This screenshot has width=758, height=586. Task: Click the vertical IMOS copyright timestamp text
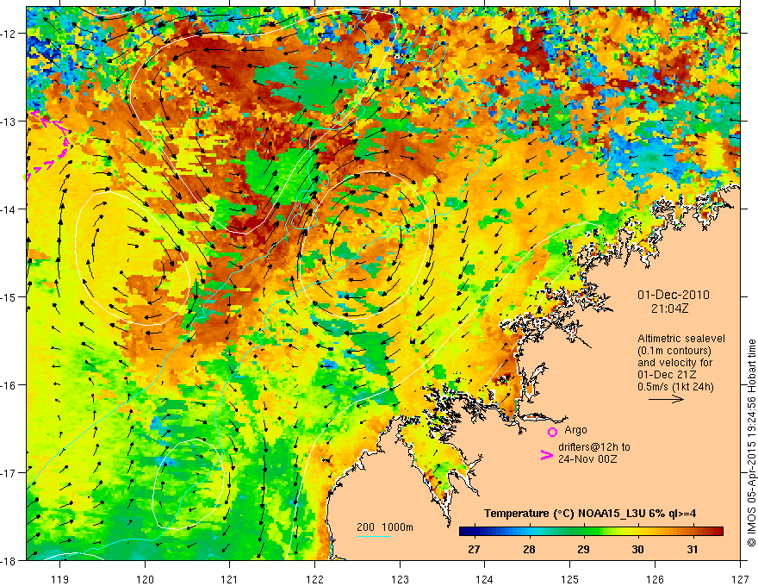pyautogui.click(x=751, y=443)
